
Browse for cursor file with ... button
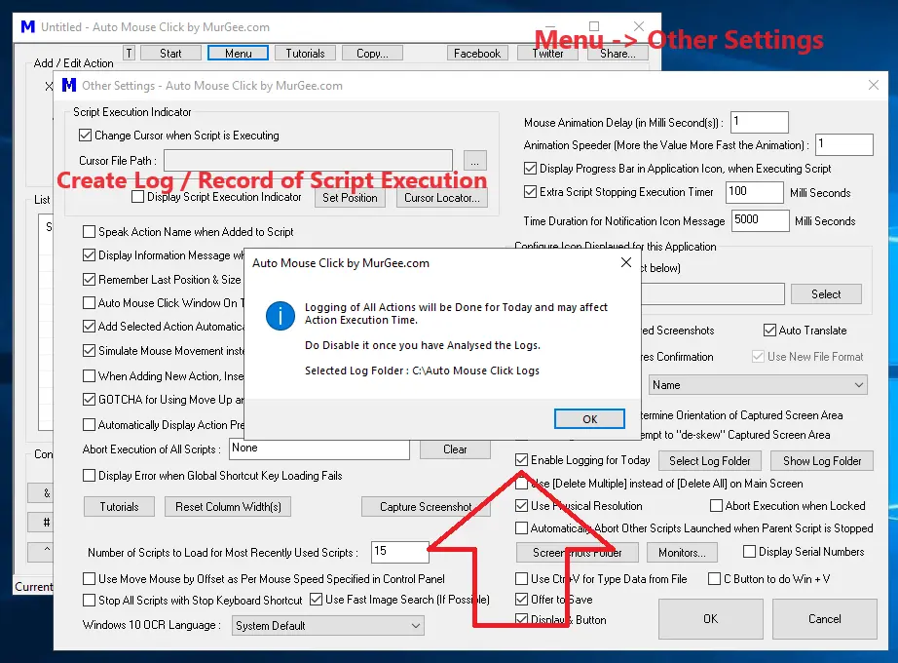click(474, 160)
